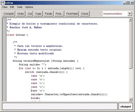Click the '@param entrada texto original' line

[38, 50]
